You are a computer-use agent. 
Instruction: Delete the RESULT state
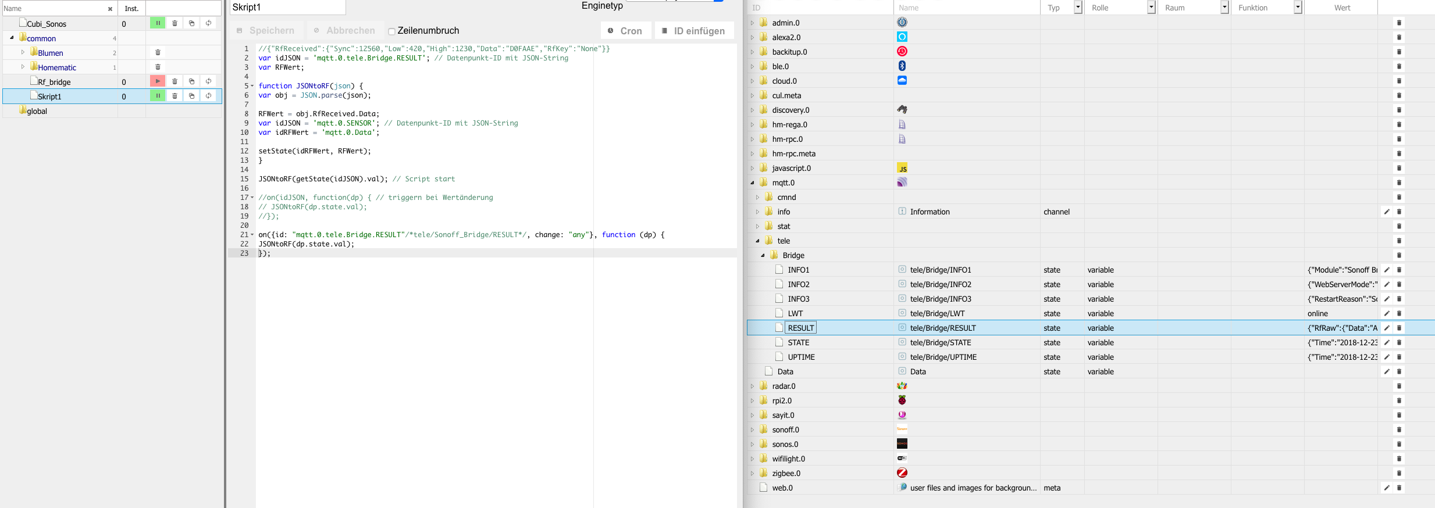click(x=1399, y=328)
